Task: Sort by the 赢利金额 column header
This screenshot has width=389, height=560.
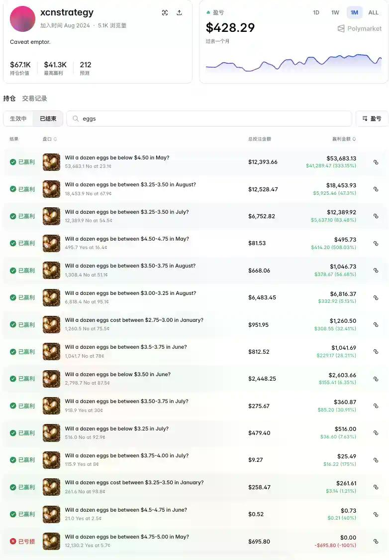Action: (344, 139)
